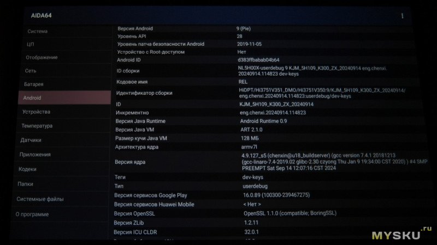This screenshot has height=245, width=437.
Task: Select the security patch level label
Action: (161, 44)
